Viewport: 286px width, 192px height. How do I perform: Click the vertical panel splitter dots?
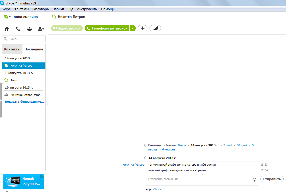47,103
